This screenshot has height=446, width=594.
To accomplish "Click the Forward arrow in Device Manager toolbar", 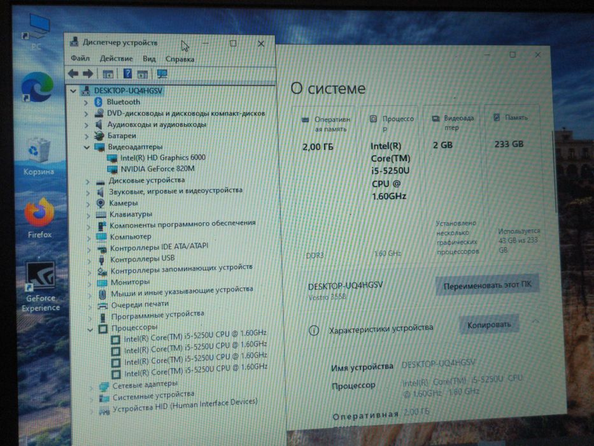I will (88, 73).
